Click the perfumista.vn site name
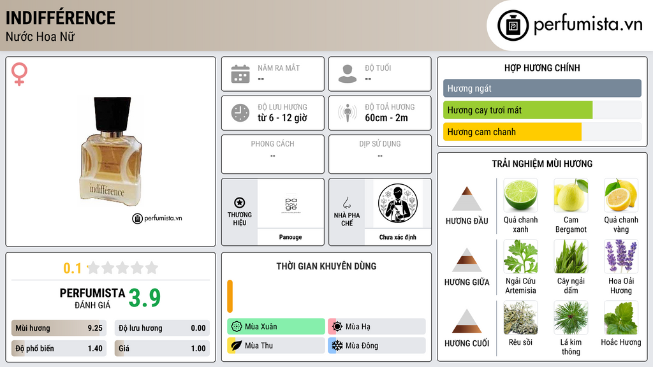 point(588,25)
